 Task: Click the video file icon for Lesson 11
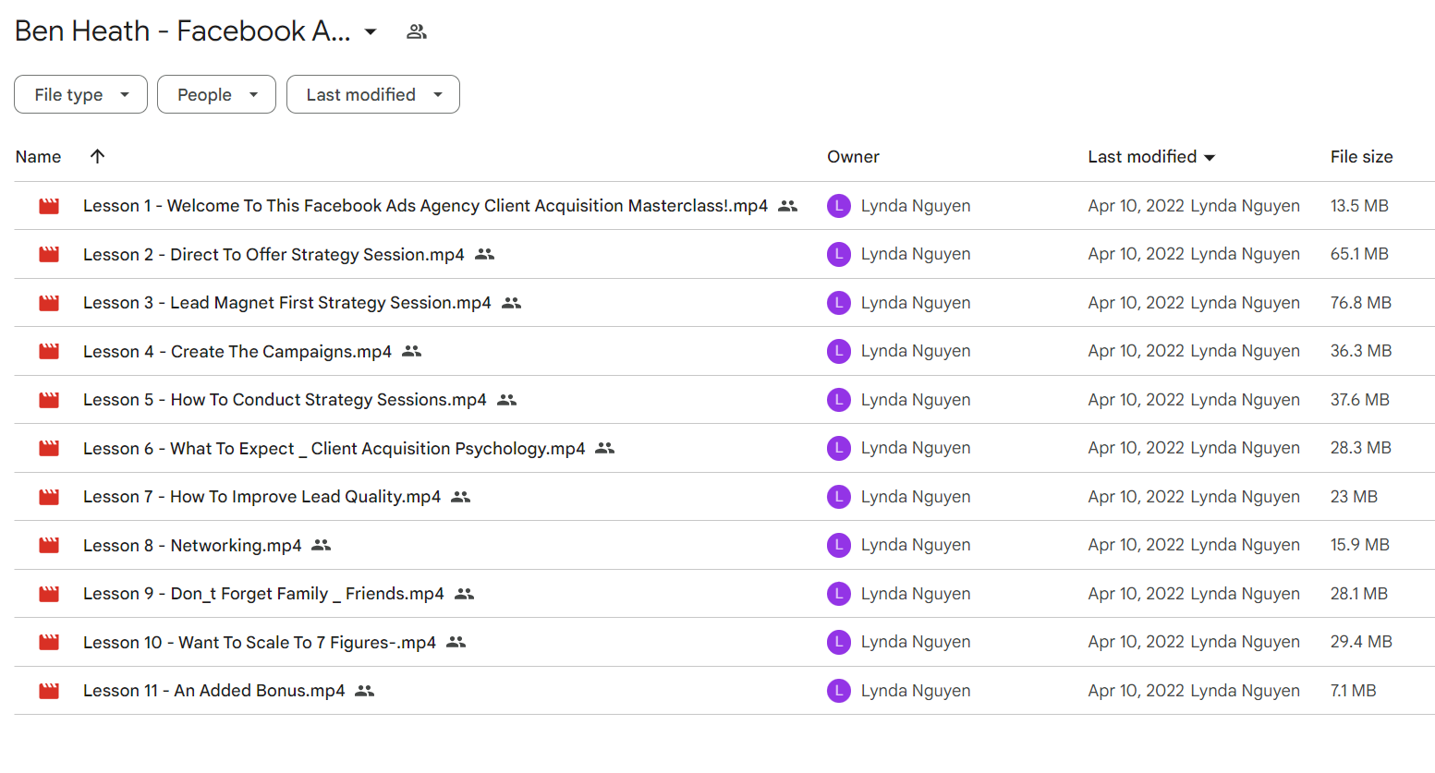[x=49, y=691]
